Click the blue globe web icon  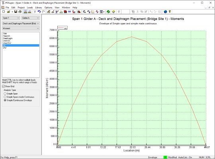(166, 12)
